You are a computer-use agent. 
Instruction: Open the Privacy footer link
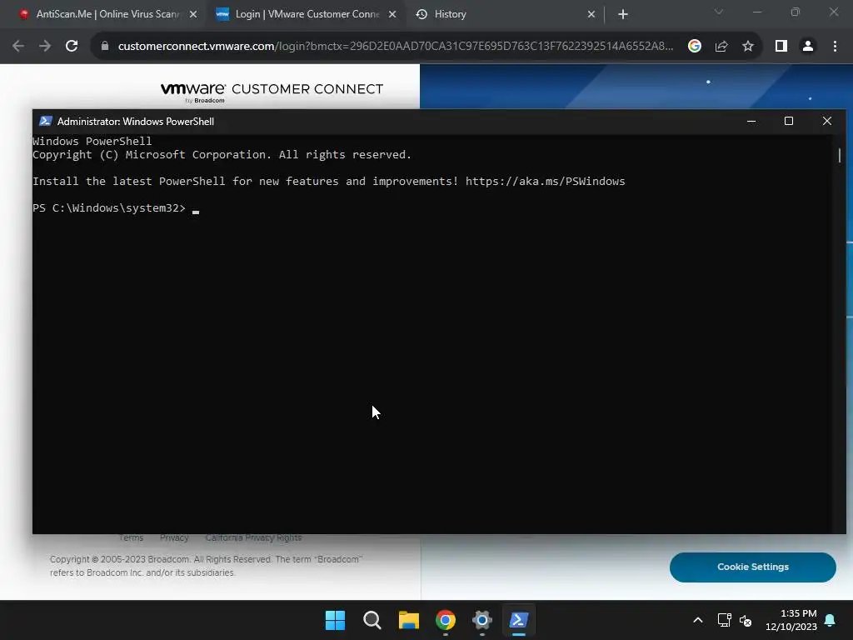pos(174,537)
